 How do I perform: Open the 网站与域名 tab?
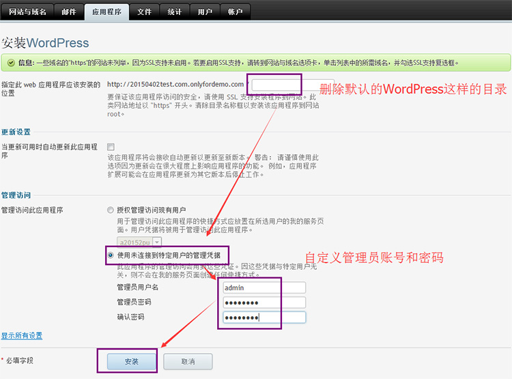tap(27, 12)
